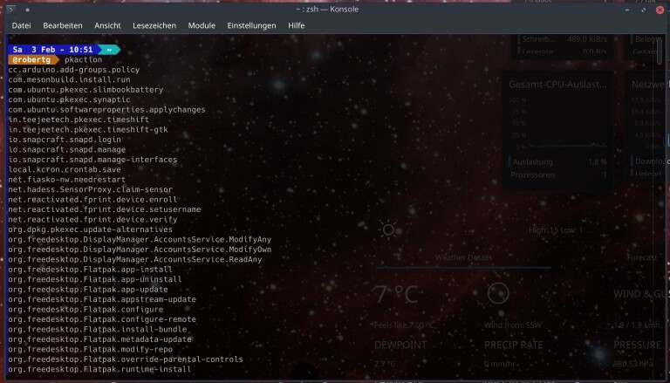Click the home '~' prompt segment
The width and height of the screenshot is (670, 383).
(109, 50)
